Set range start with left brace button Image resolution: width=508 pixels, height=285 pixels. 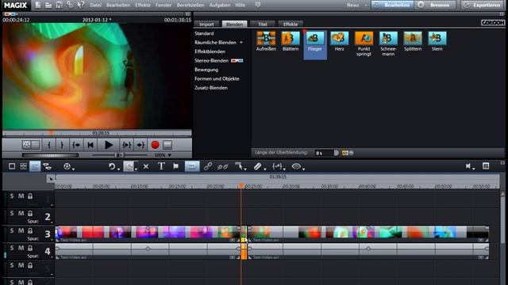pyautogui.click(x=49, y=145)
